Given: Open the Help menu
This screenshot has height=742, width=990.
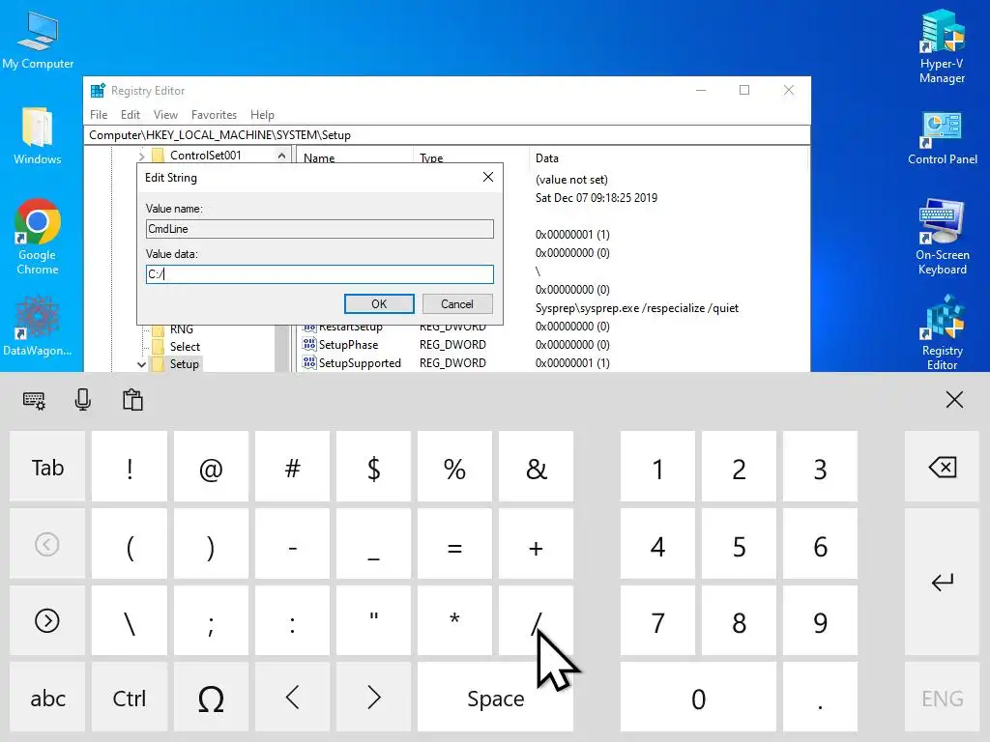Looking at the screenshot, I should (x=262, y=115).
